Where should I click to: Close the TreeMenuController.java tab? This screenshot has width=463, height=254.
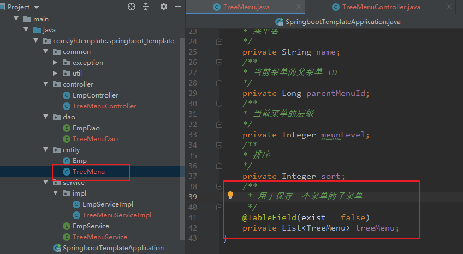[449, 7]
